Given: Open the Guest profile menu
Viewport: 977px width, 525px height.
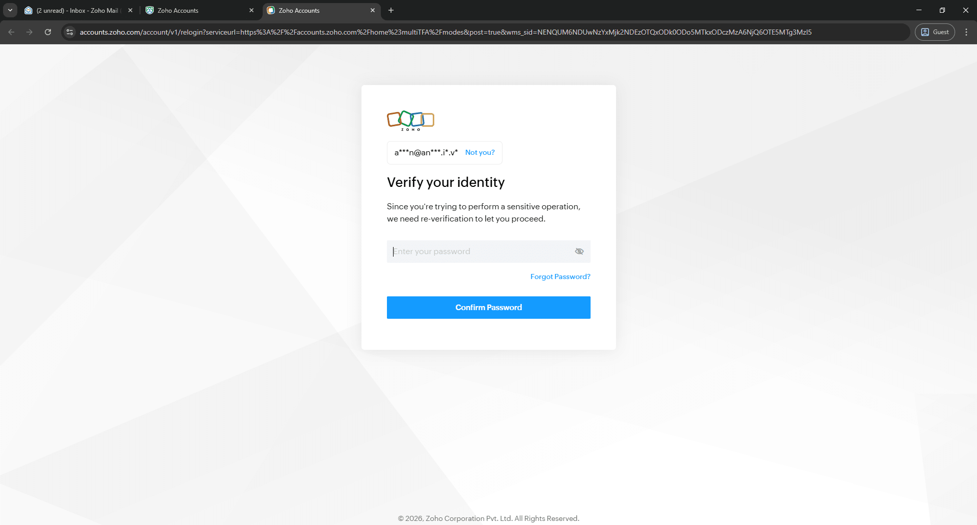Looking at the screenshot, I should point(934,32).
